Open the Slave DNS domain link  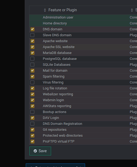(57, 35)
